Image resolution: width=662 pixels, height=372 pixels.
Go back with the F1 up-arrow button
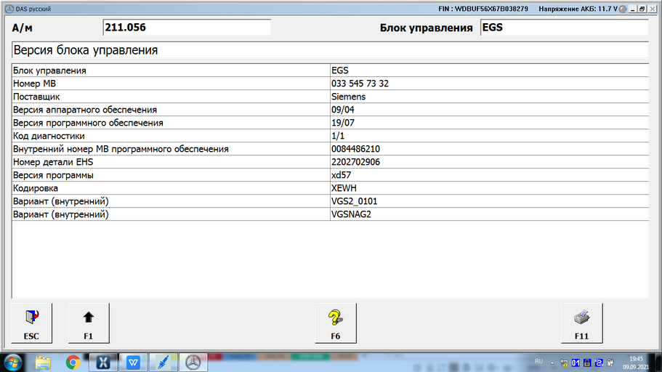[89, 323]
